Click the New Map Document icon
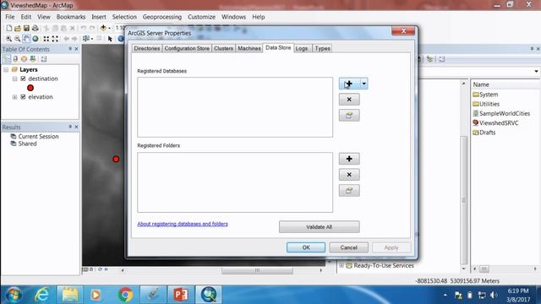This screenshot has width=541, height=304. pos(9,28)
